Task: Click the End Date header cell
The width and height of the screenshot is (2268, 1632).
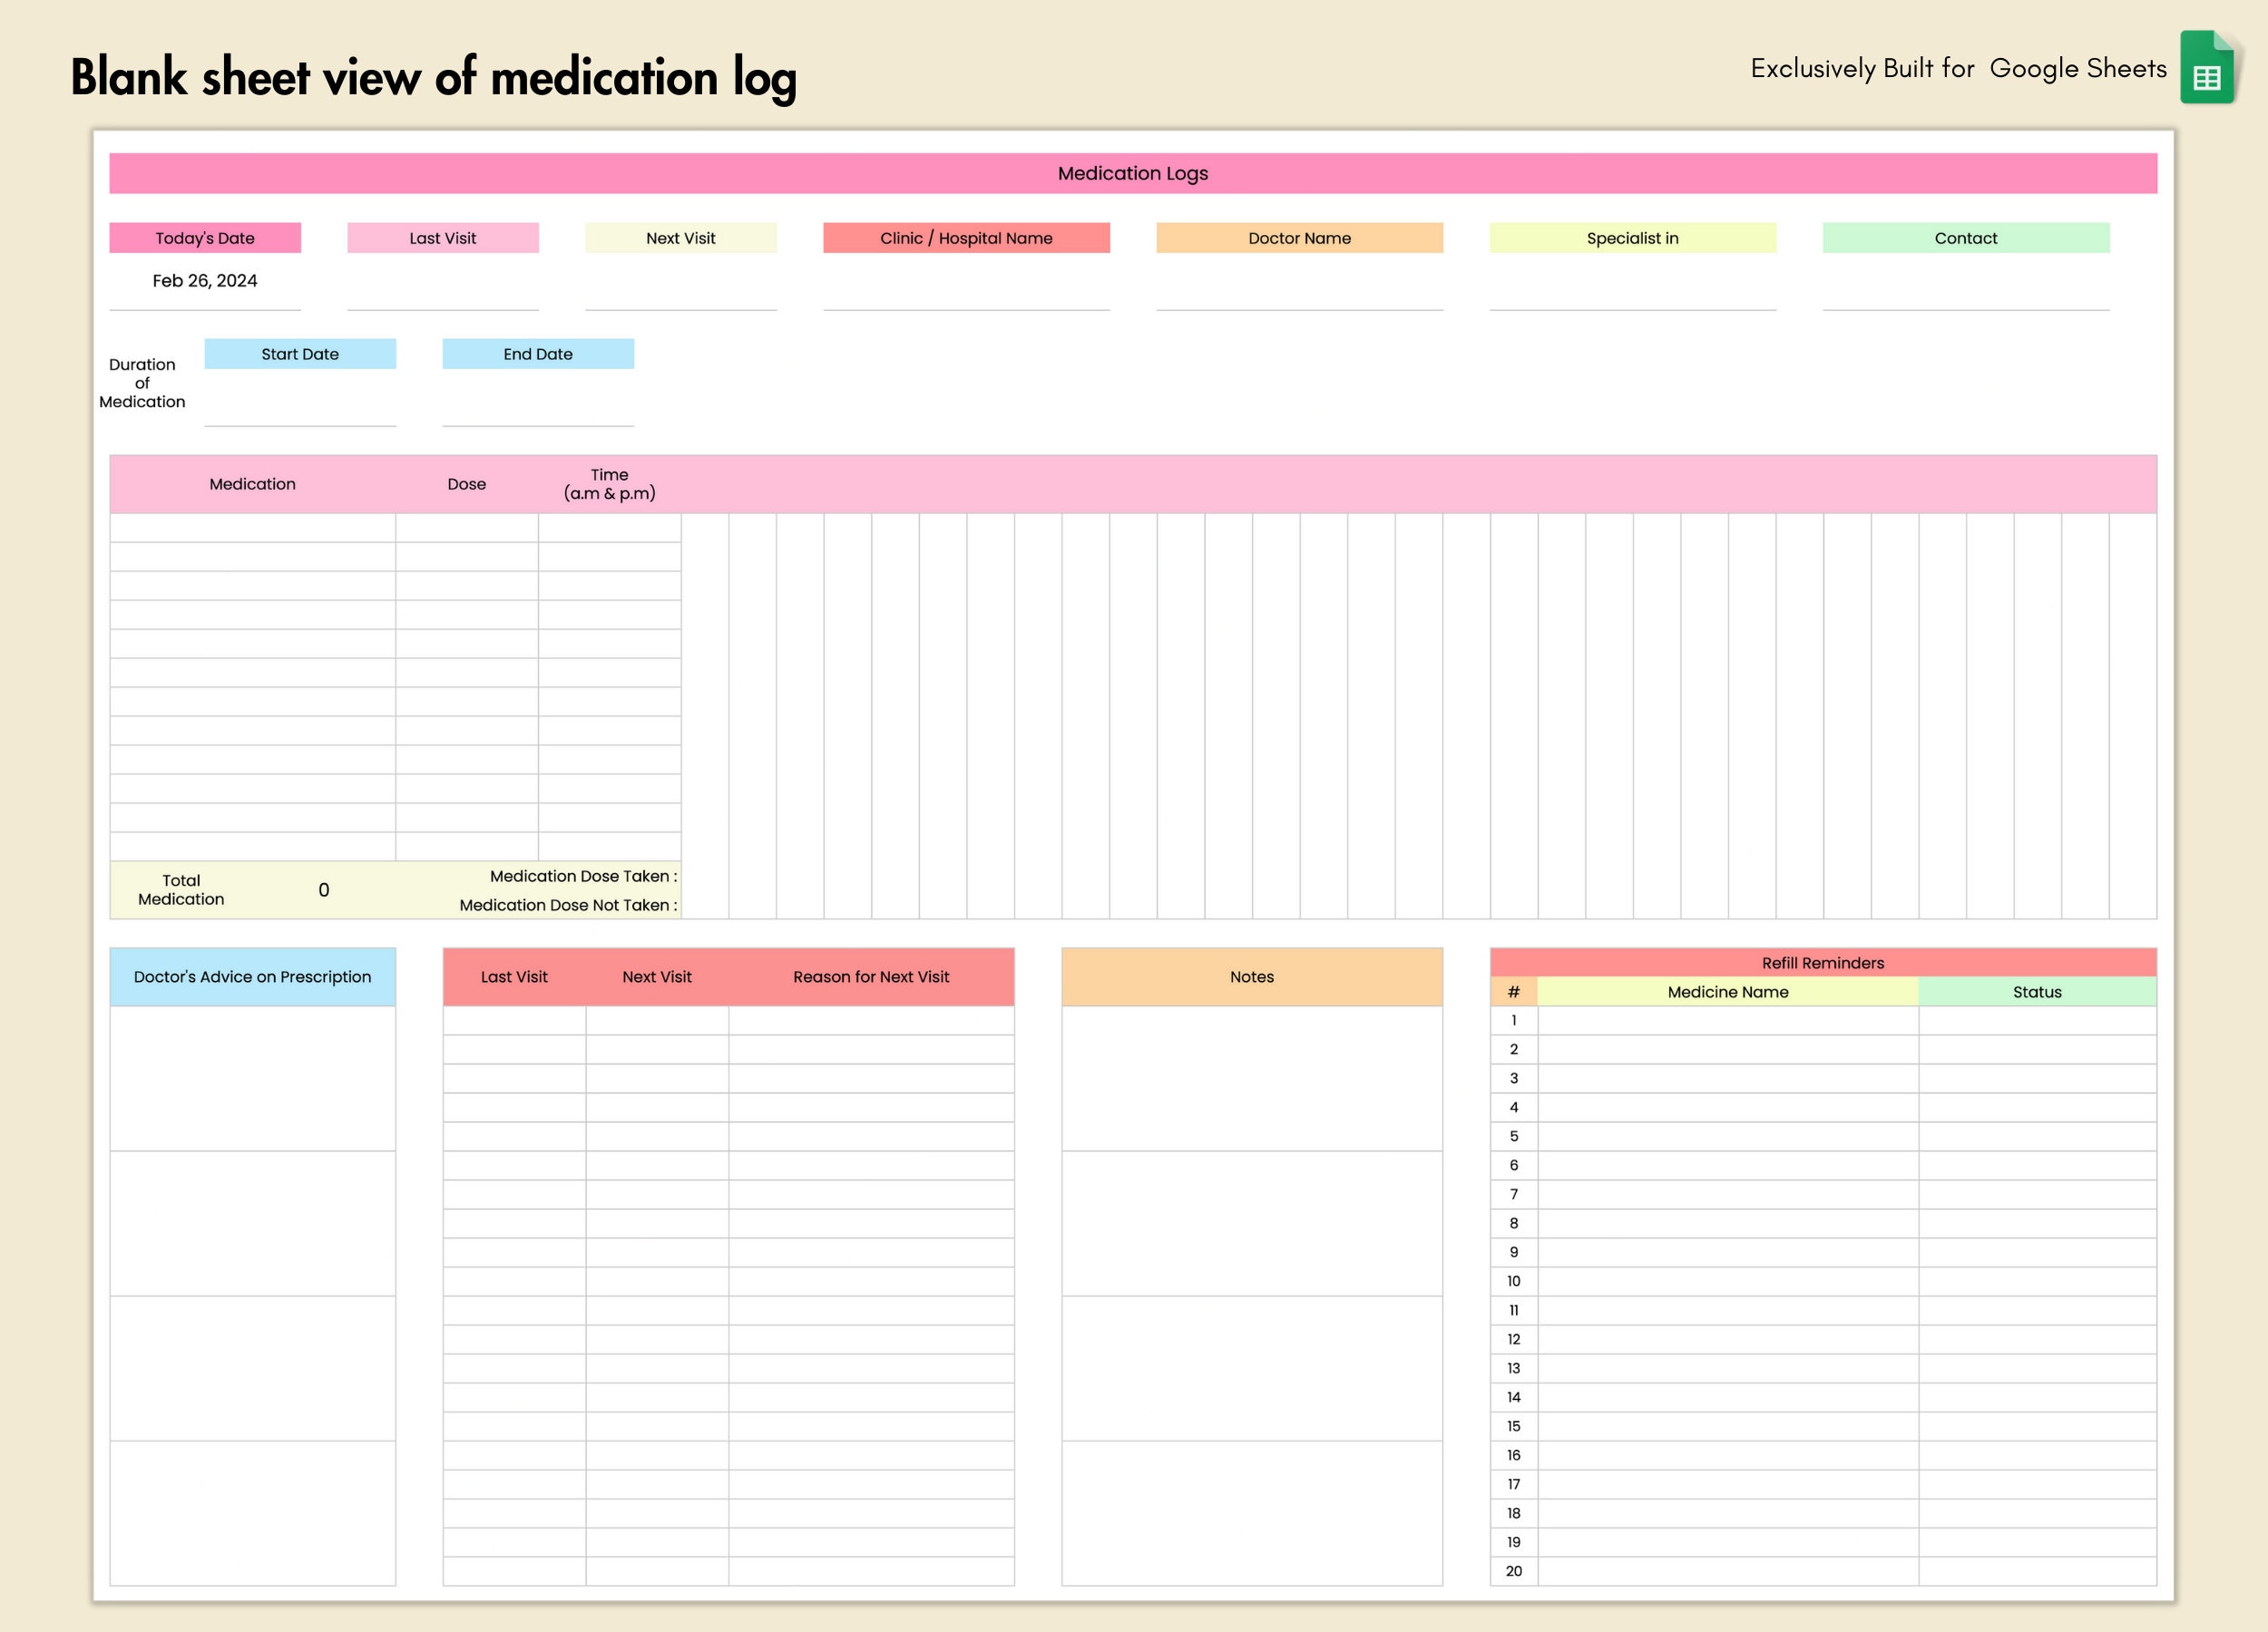Action: point(538,353)
